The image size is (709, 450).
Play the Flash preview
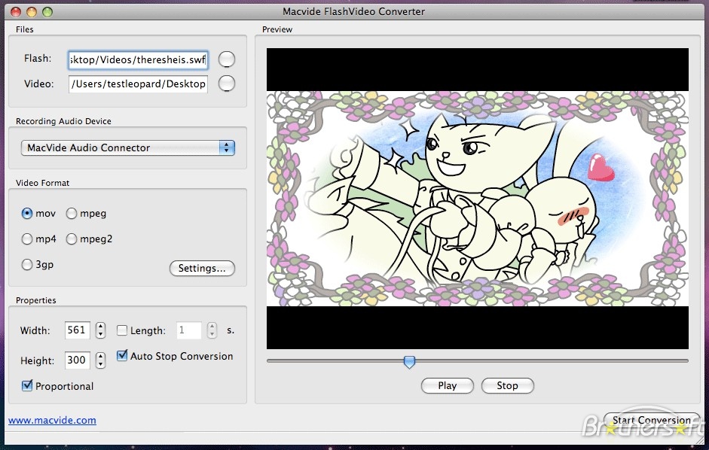point(447,385)
